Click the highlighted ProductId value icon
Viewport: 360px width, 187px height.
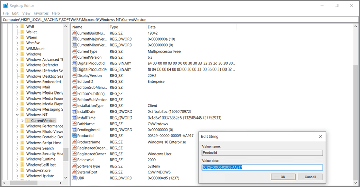pyautogui.click(x=74, y=136)
